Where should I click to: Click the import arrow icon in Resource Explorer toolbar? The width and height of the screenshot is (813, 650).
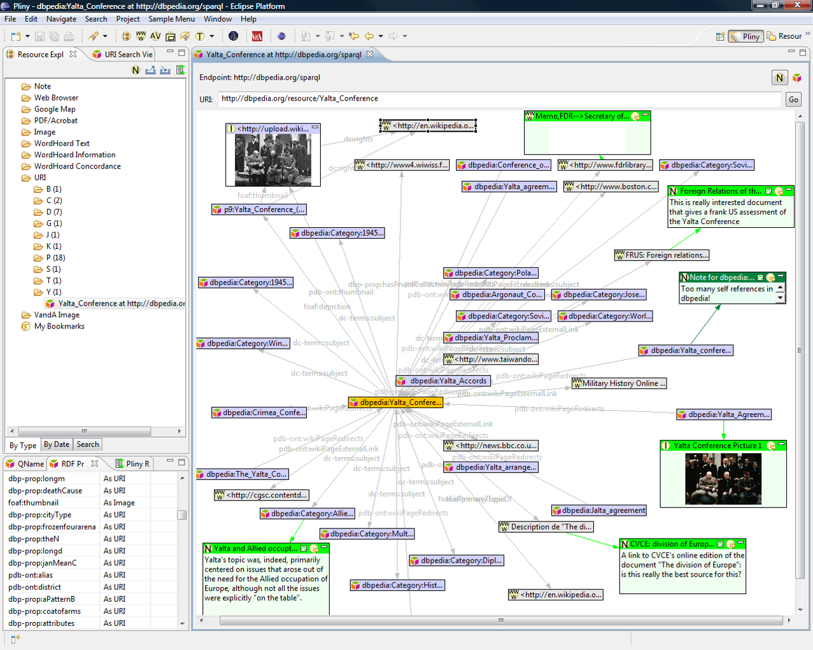point(165,70)
